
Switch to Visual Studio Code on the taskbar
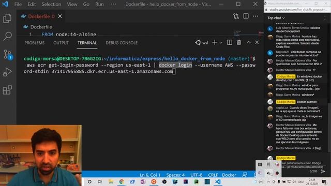tap(218, 181)
